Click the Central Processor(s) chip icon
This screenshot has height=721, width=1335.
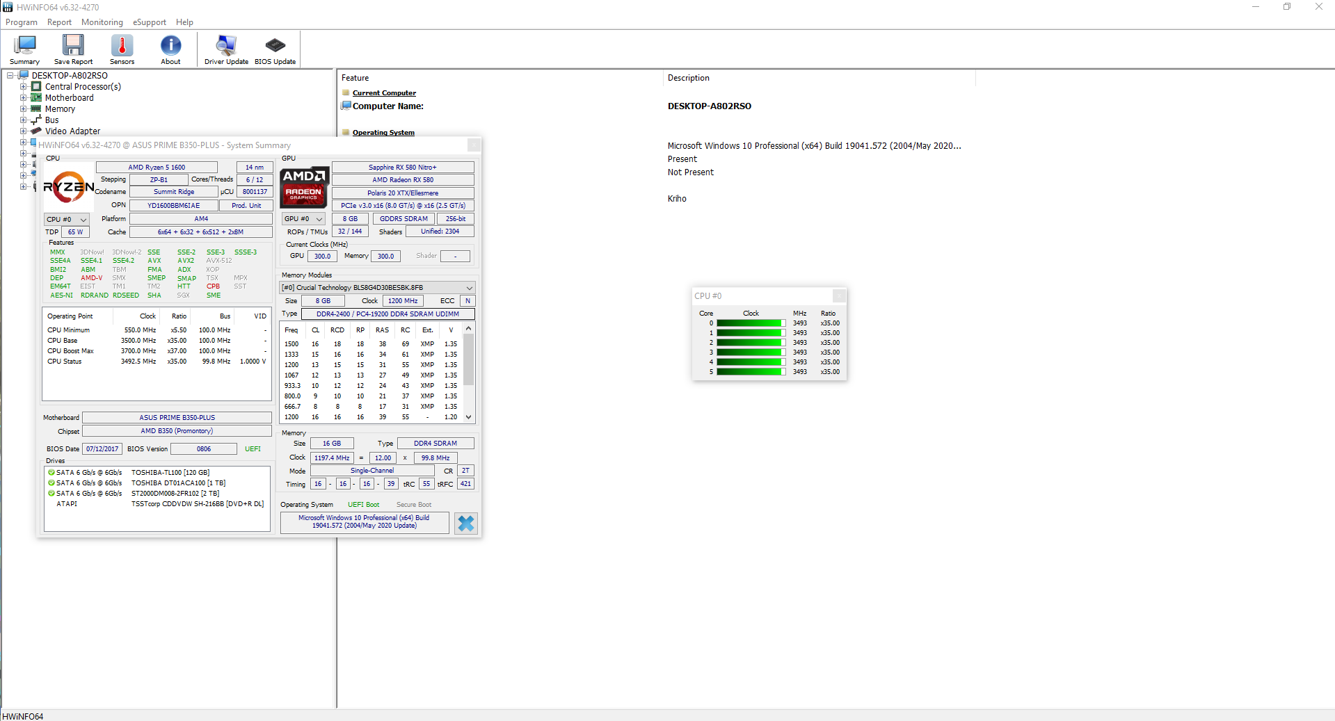(x=36, y=87)
